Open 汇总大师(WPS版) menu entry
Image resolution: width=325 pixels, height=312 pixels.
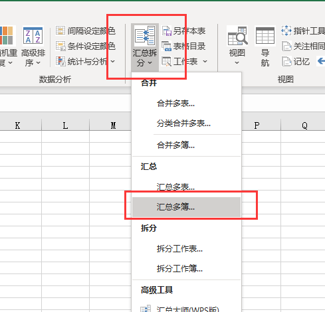(x=186, y=308)
